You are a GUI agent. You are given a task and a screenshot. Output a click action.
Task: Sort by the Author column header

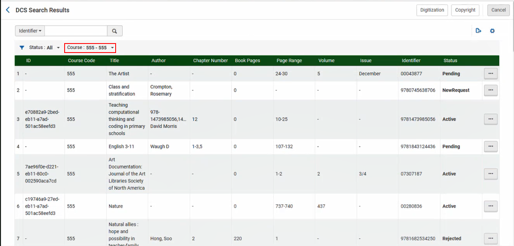point(158,60)
